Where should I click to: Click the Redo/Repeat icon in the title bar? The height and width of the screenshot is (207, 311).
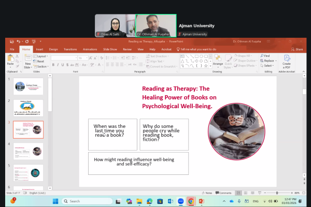pos(27,41)
